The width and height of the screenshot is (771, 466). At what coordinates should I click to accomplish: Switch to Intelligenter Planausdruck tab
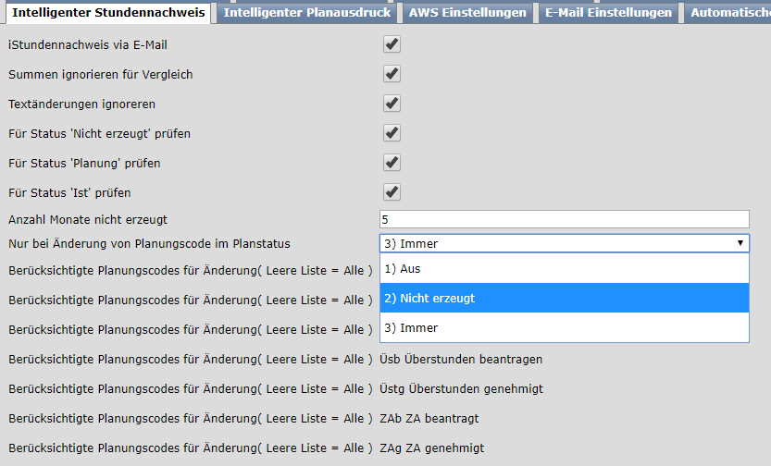click(308, 12)
